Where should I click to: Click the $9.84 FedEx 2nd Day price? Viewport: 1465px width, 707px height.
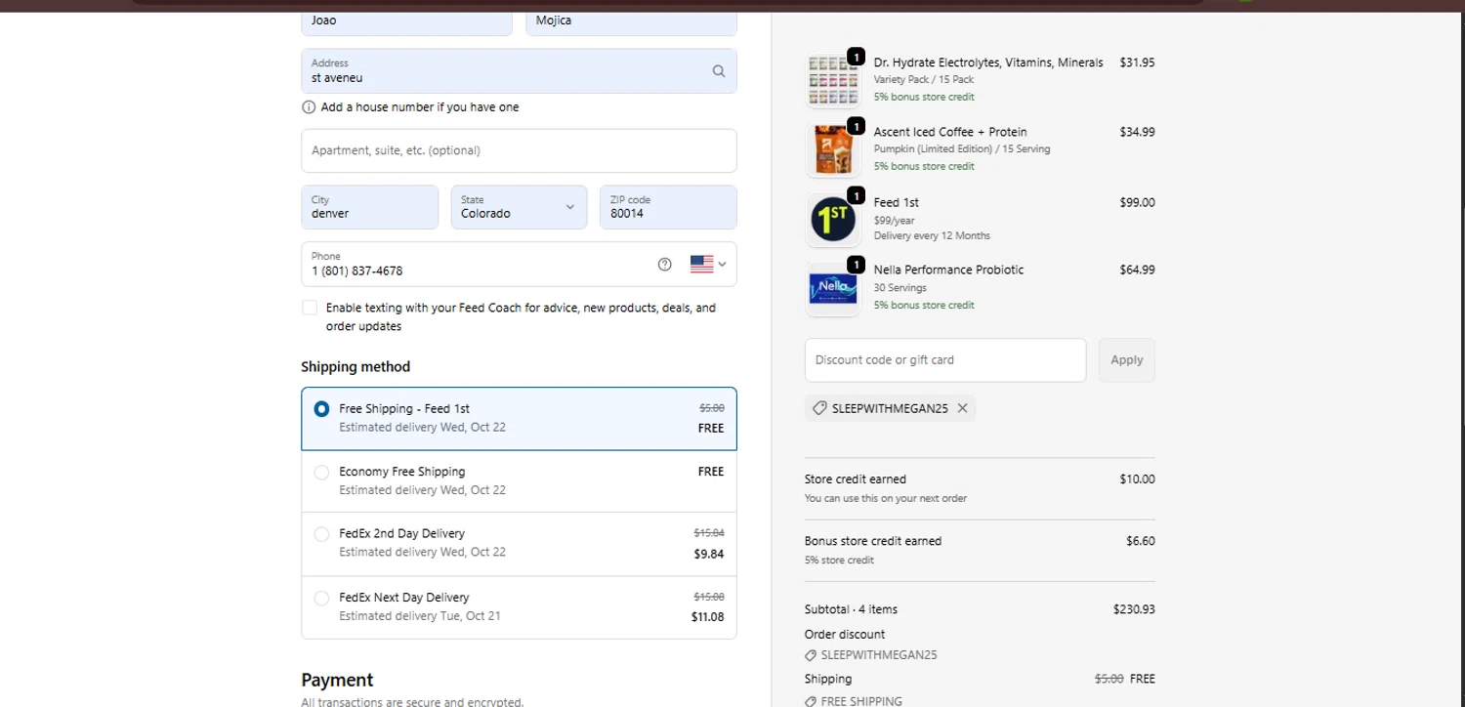click(x=709, y=554)
